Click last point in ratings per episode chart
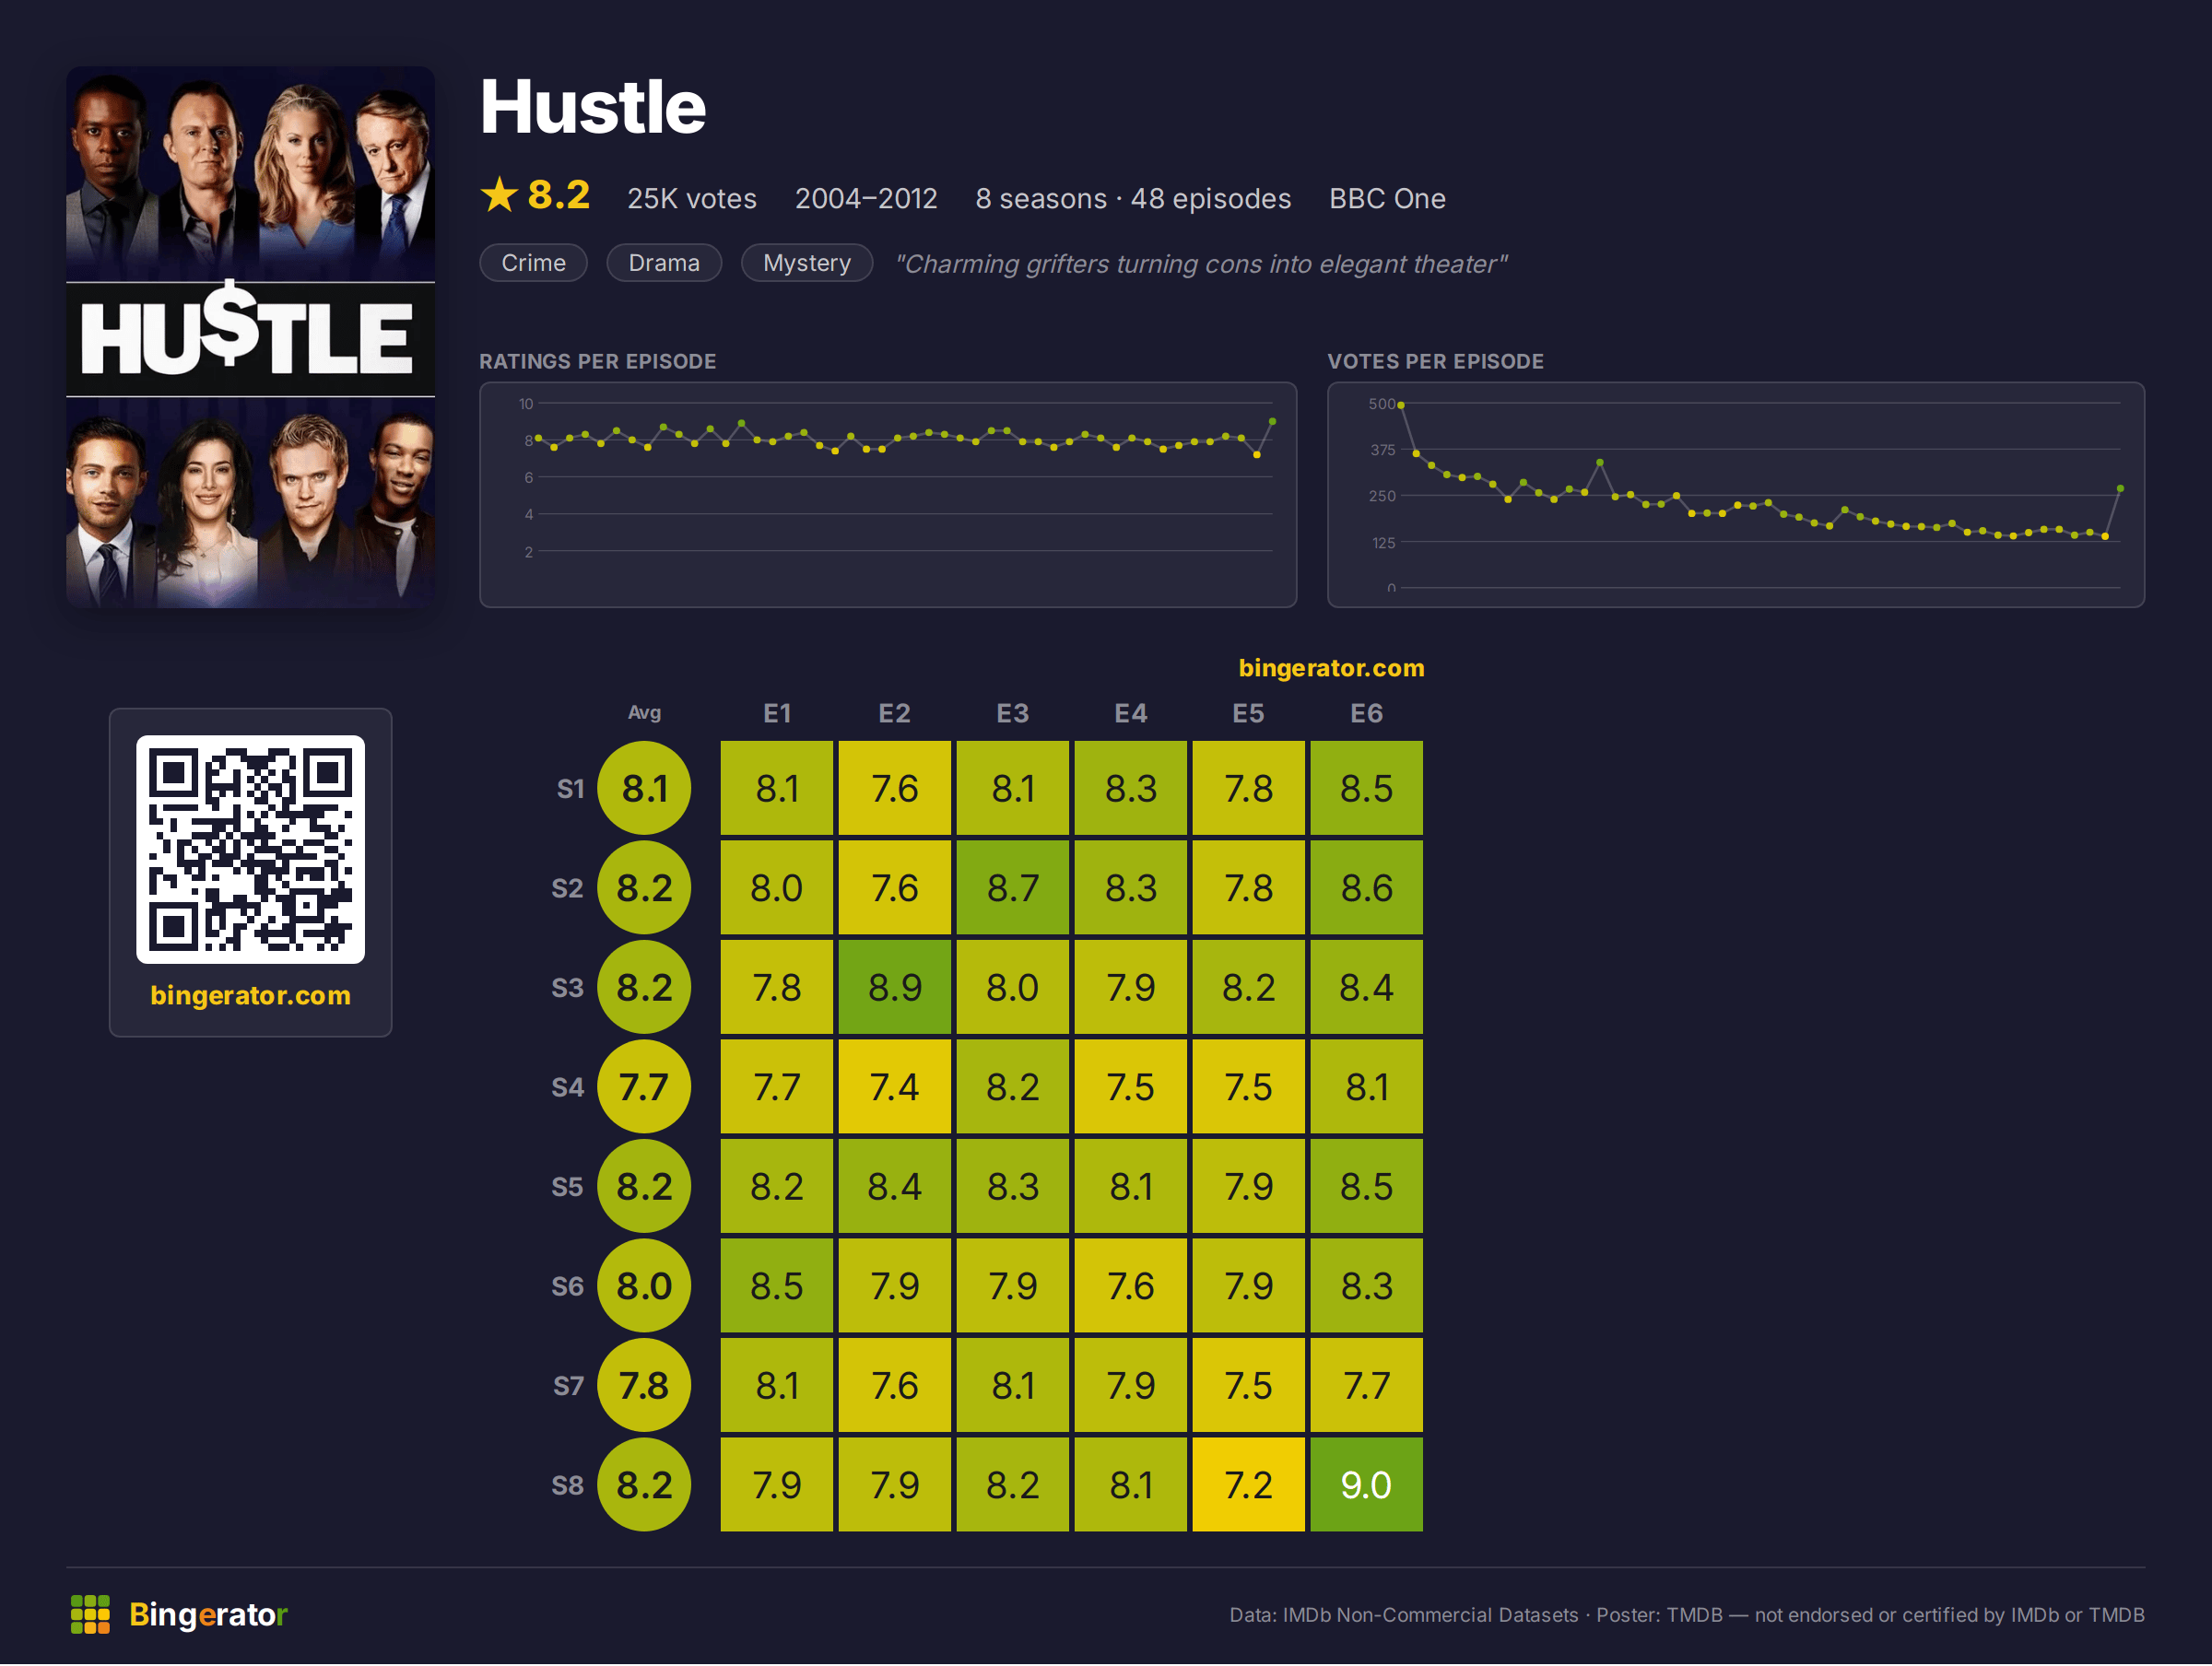 1272,422
